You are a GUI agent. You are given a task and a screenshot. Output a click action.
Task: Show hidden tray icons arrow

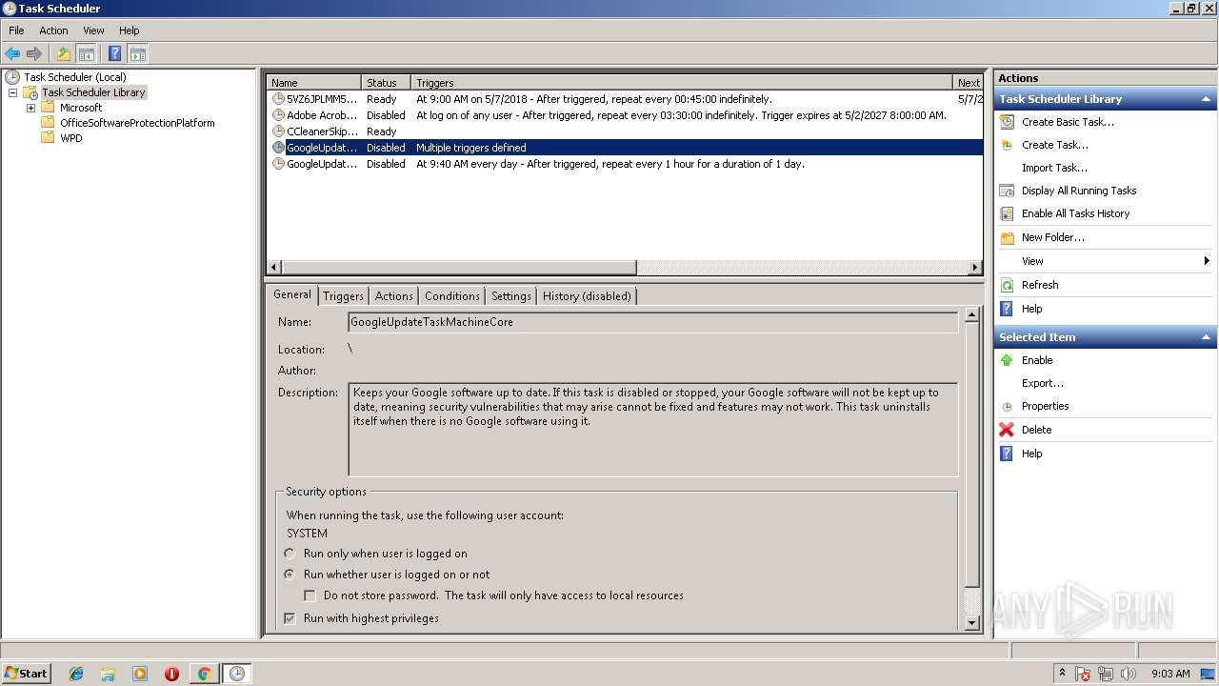pyautogui.click(x=1063, y=674)
